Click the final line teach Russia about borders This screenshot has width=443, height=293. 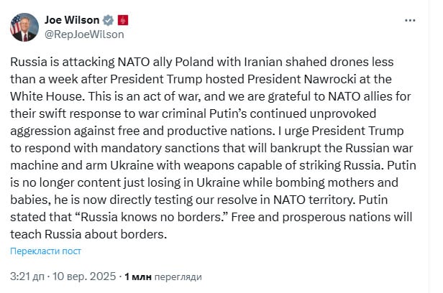[88, 234]
